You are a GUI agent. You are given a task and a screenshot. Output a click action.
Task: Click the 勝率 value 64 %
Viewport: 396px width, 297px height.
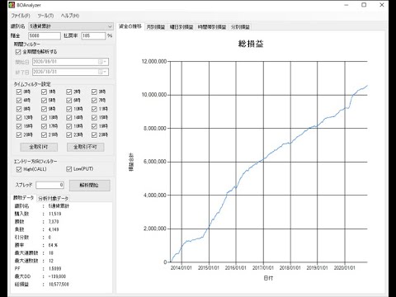pyautogui.click(x=53, y=245)
